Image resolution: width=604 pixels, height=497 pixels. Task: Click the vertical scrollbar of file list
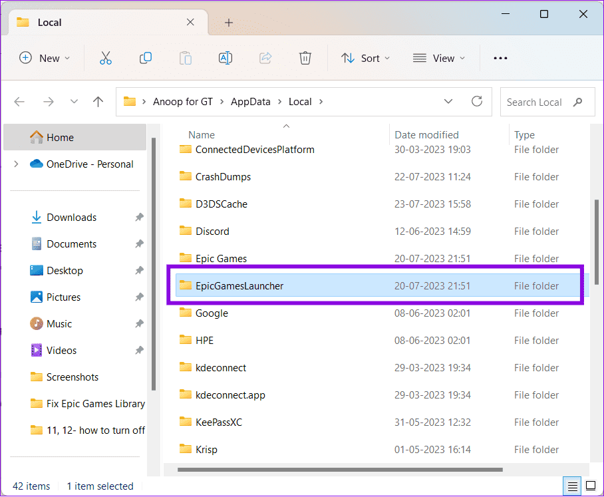(597, 242)
